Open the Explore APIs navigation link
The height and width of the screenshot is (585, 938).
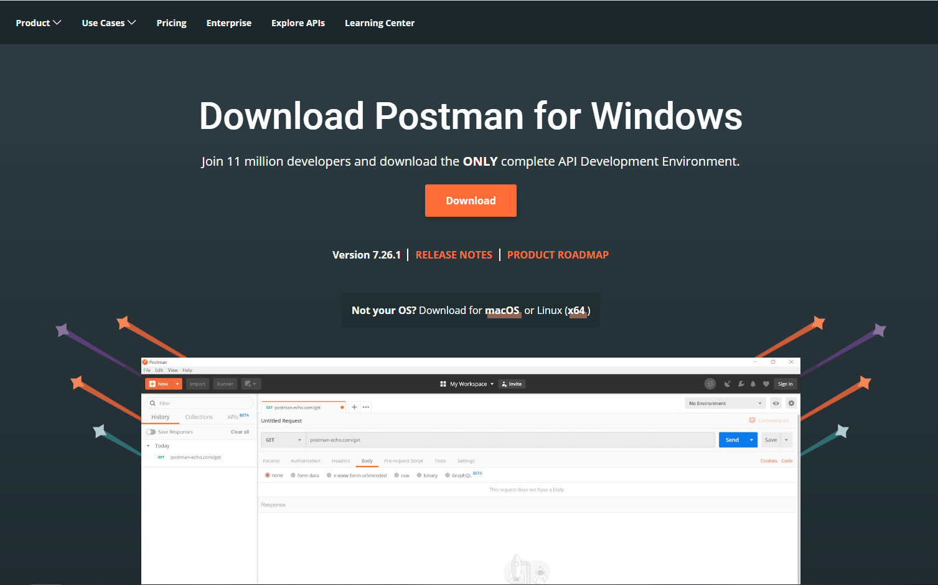pos(298,23)
